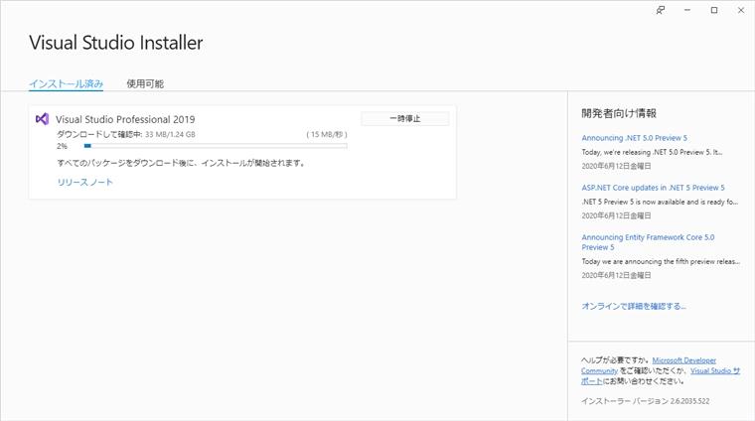Open Announcing Entity Framework Core 5.0 article
The image size is (755, 421).
[648, 242]
